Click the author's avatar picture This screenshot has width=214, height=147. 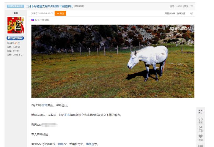(16, 25)
